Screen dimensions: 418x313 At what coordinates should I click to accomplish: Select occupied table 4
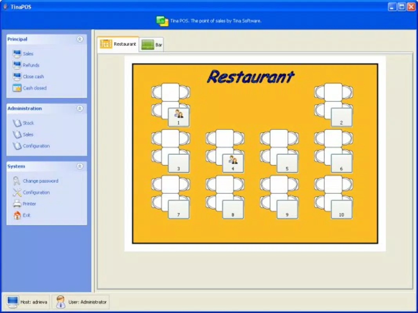coord(233,163)
